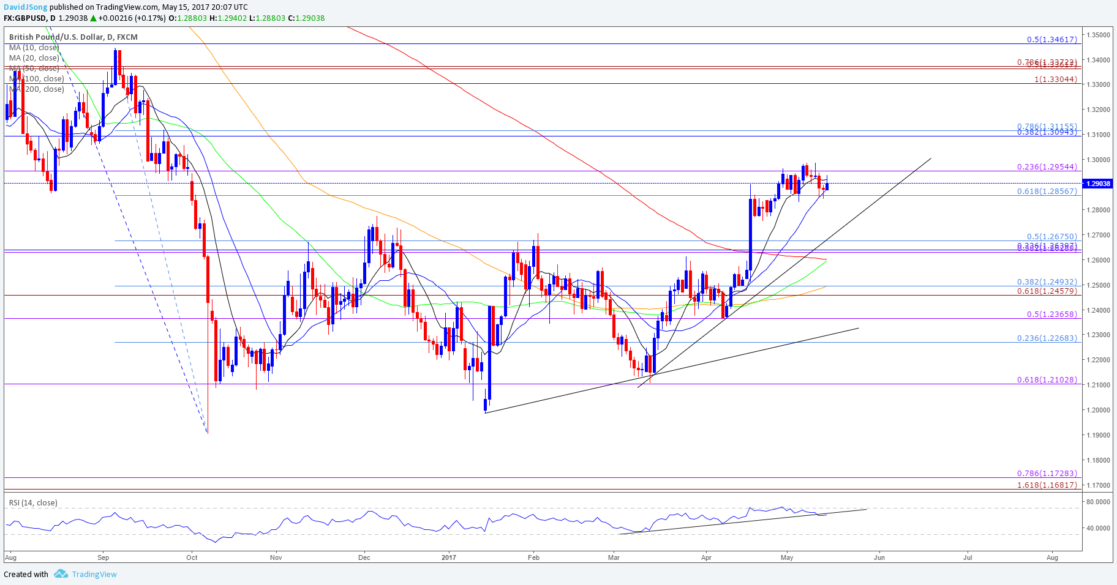Select the 0.236(1.29544) Fibonacci label
Viewport: 1117px width, 585px height.
tap(1047, 166)
